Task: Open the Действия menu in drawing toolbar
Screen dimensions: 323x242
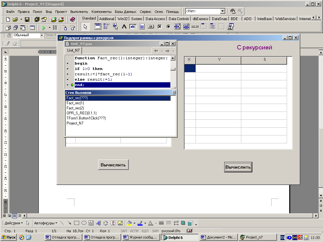Action: pos(14,223)
